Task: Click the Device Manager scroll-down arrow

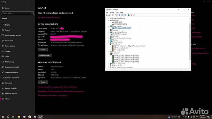Action: pos(190,67)
